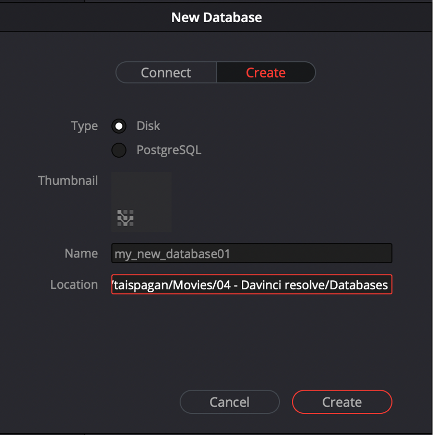This screenshot has width=433, height=435.
Task: Place the cursor after 'Databases' in the Location path
Action: (x=388, y=285)
